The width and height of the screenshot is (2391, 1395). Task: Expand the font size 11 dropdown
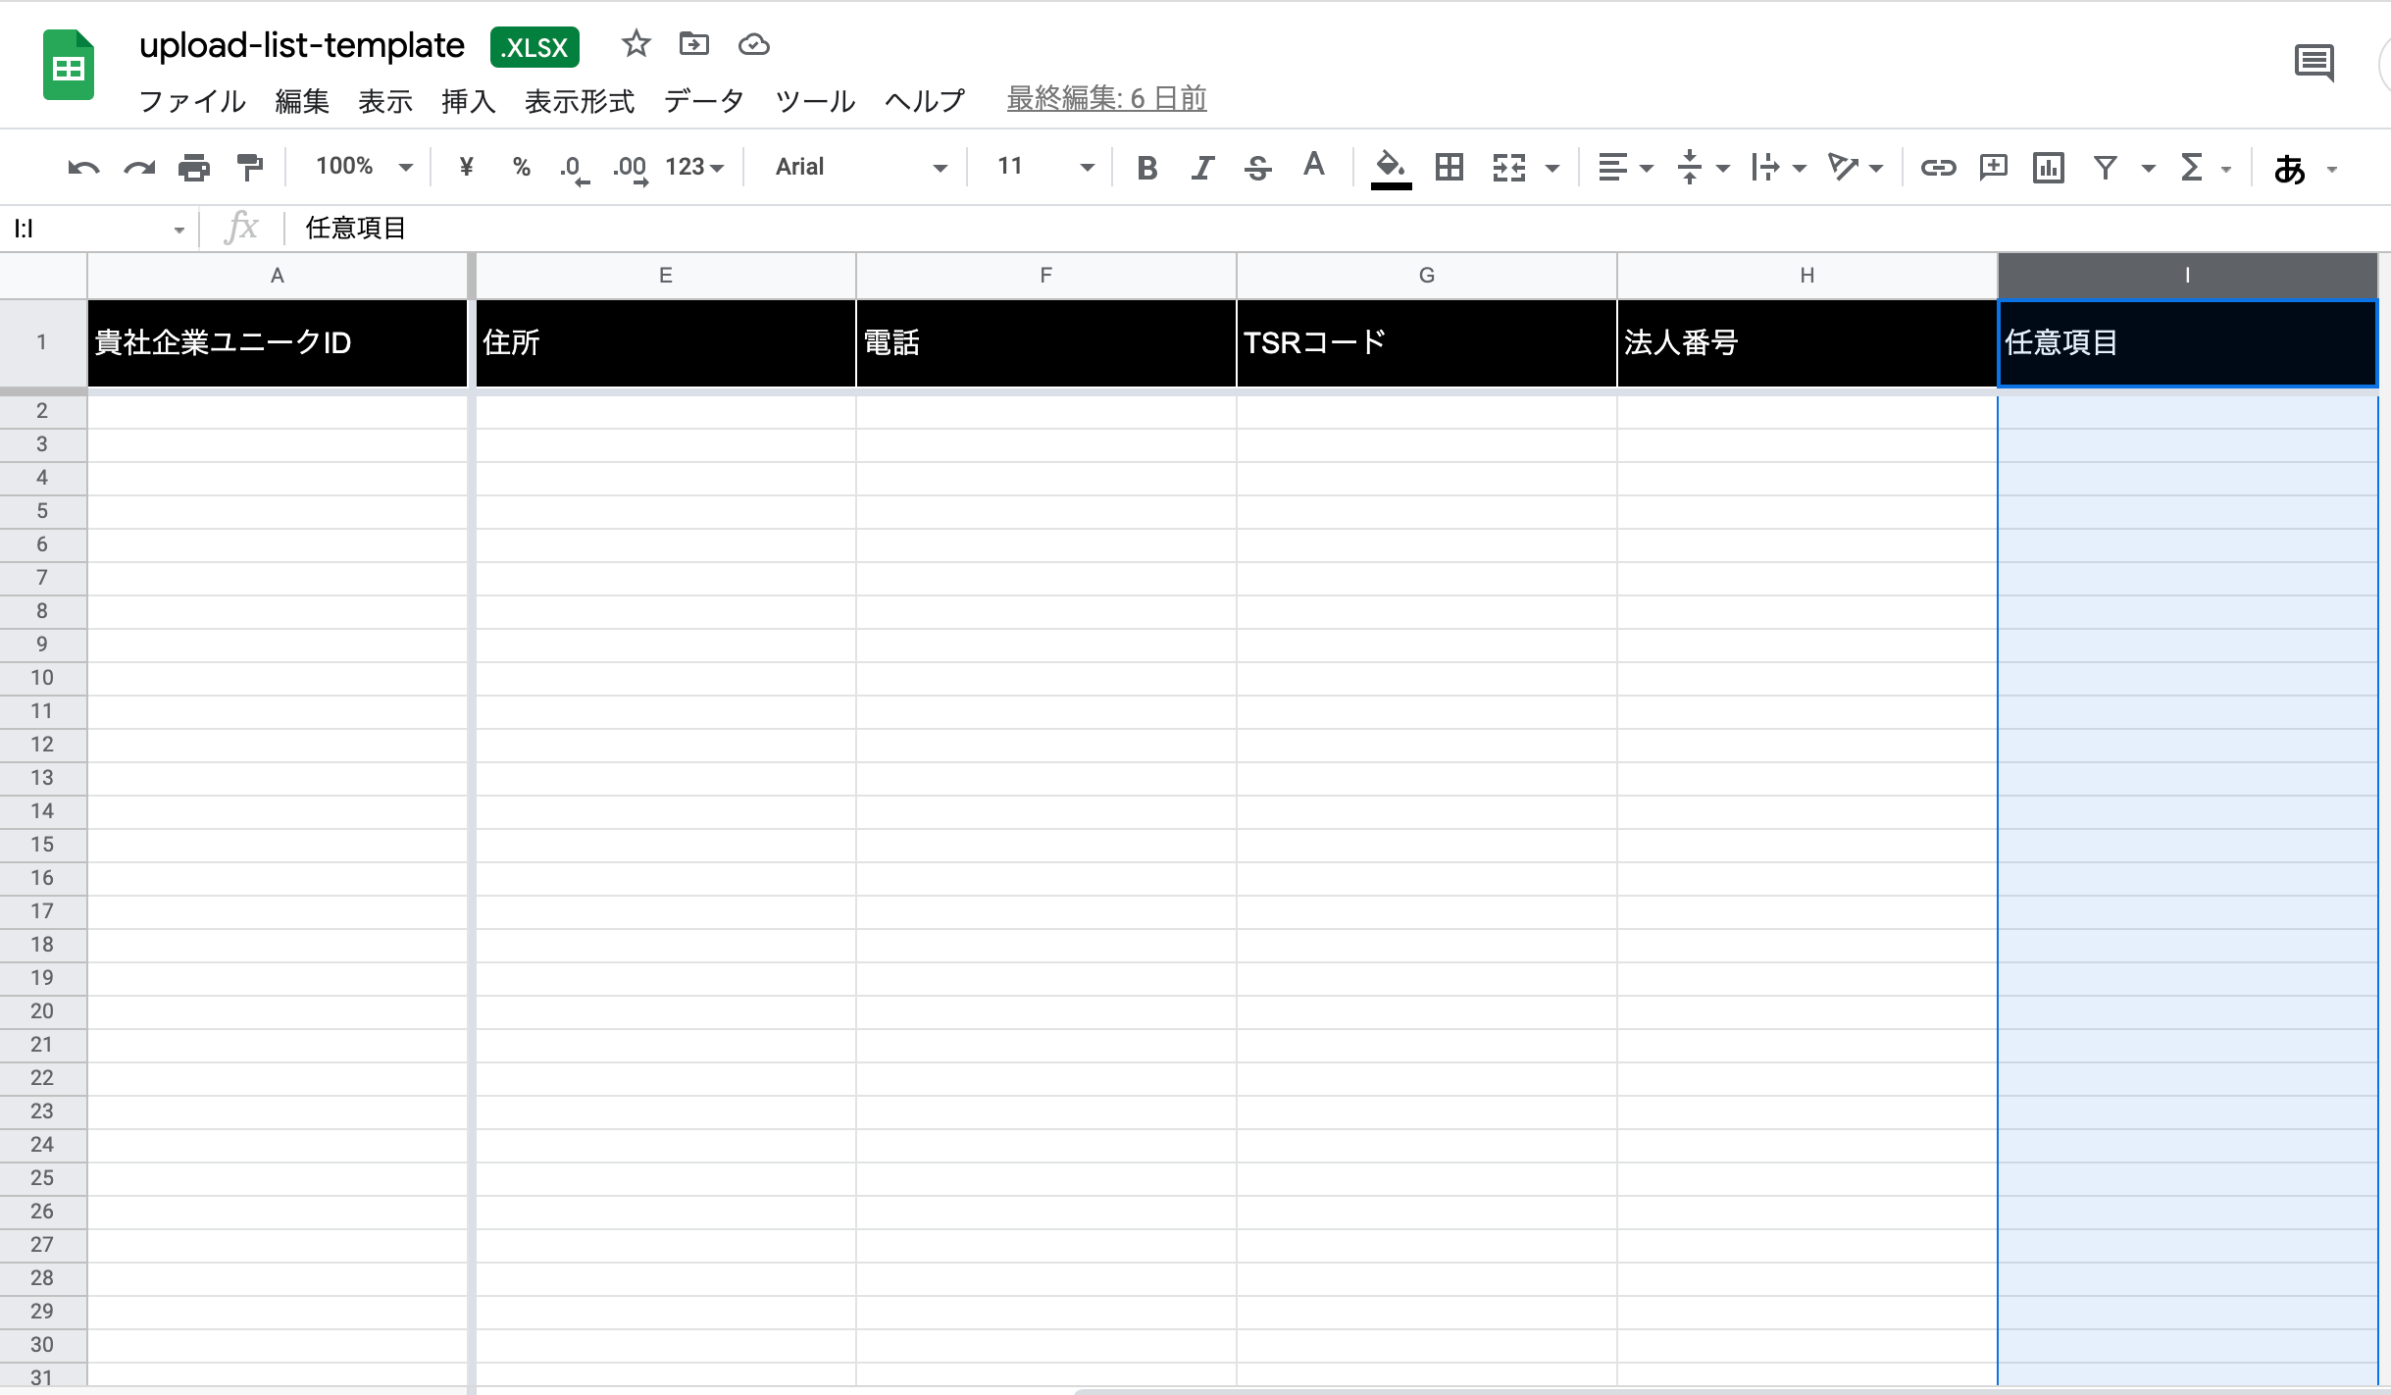[1043, 167]
